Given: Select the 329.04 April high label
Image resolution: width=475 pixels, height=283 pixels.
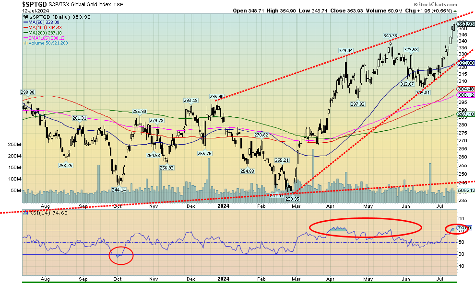Looking at the screenshot, I should coord(345,50).
